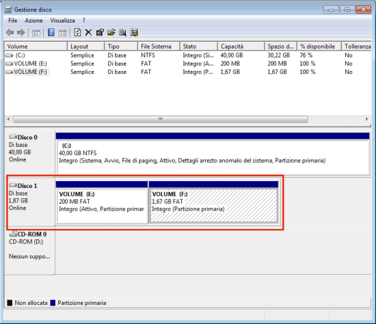Viewport: 376px width, 324px height.
Task: Click the Delete X toolbar icon
Action: coord(88,32)
